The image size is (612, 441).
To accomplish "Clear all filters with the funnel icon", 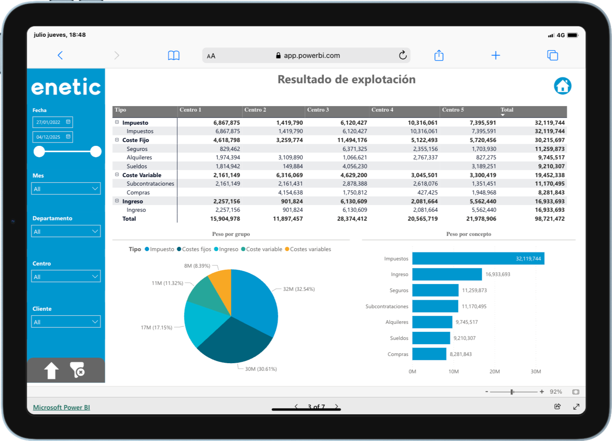I will [x=77, y=370].
